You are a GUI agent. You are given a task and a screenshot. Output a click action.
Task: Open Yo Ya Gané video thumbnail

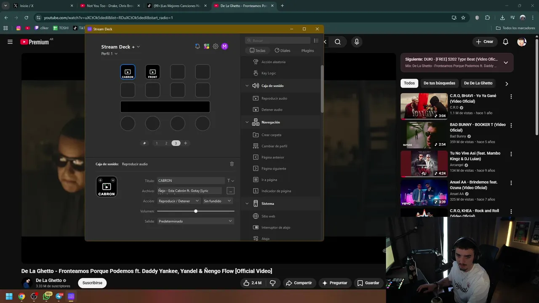pyautogui.click(x=424, y=106)
